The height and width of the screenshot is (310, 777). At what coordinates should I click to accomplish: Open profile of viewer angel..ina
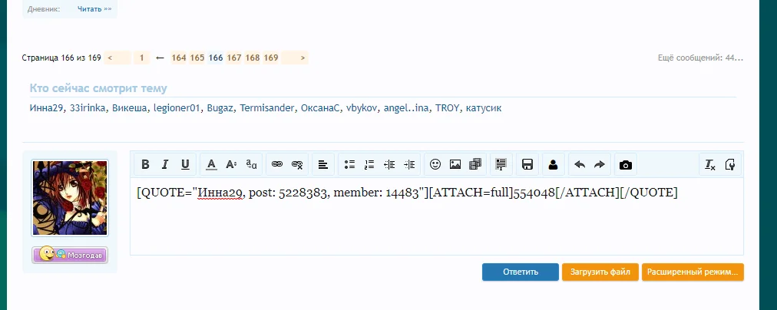tap(407, 108)
